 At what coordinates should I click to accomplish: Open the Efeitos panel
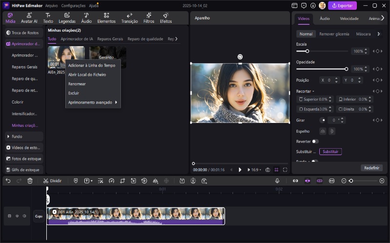pos(166,18)
